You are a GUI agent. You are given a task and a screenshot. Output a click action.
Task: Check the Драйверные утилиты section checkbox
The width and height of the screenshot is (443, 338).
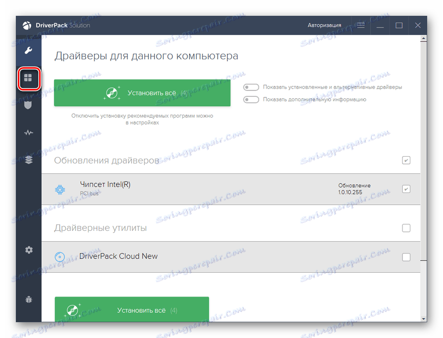click(406, 228)
